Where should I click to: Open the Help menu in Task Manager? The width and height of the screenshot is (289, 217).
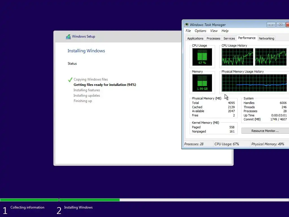point(225,31)
